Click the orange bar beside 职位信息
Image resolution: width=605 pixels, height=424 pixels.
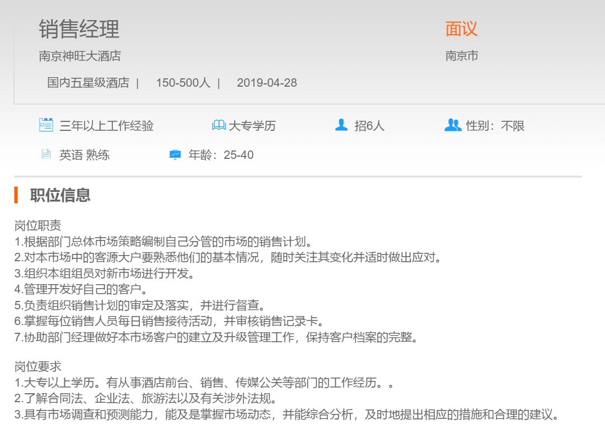click(x=16, y=195)
